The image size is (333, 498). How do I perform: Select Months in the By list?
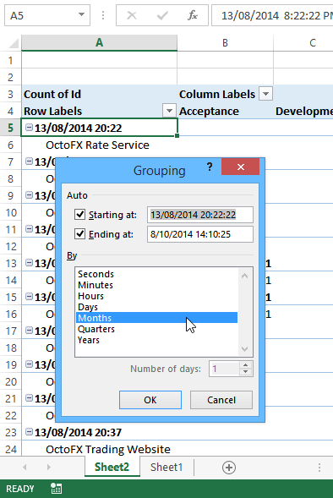[x=156, y=318]
